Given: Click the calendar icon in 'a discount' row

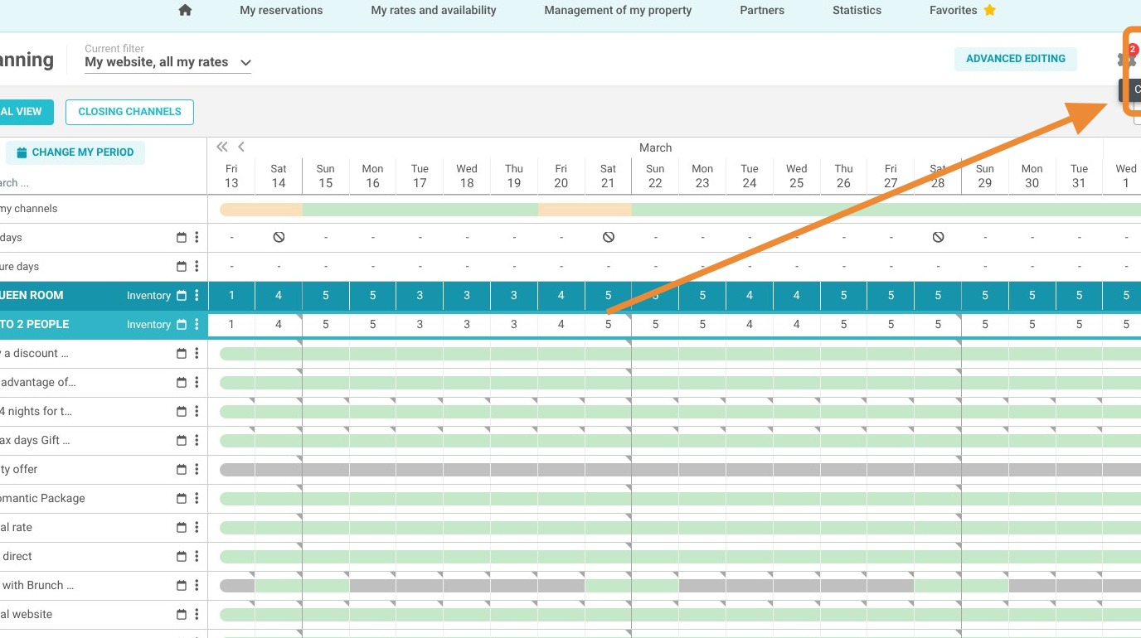Looking at the screenshot, I should 182,354.
